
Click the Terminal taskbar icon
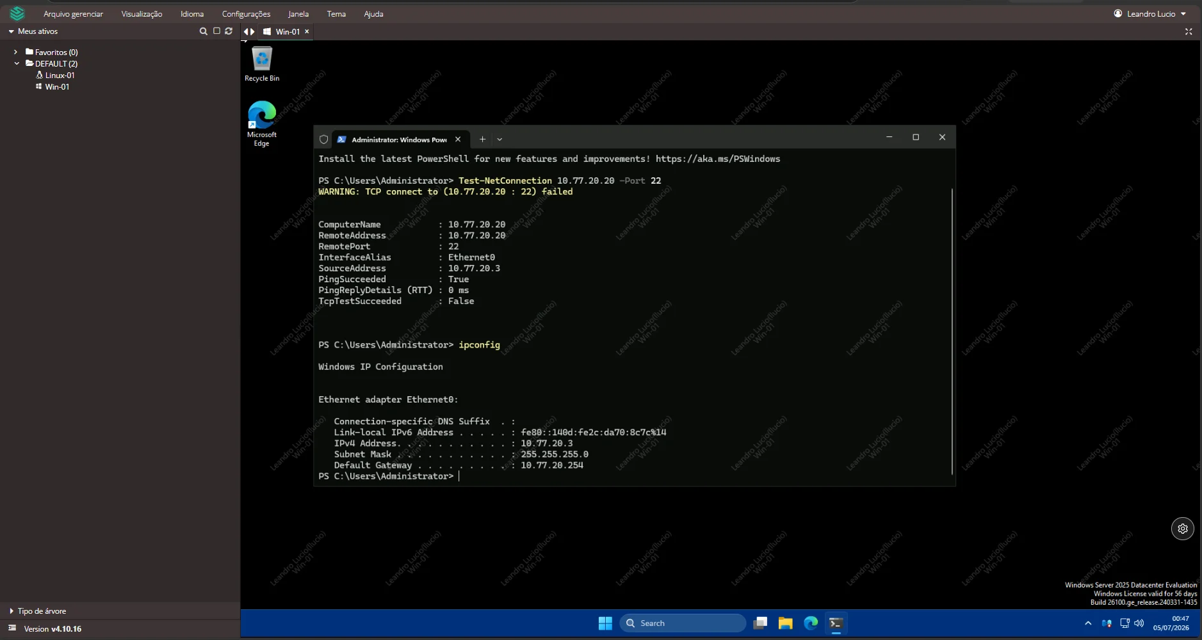[836, 623]
